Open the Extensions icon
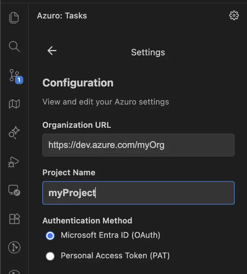Screen dimensions: 247x274 14,219
